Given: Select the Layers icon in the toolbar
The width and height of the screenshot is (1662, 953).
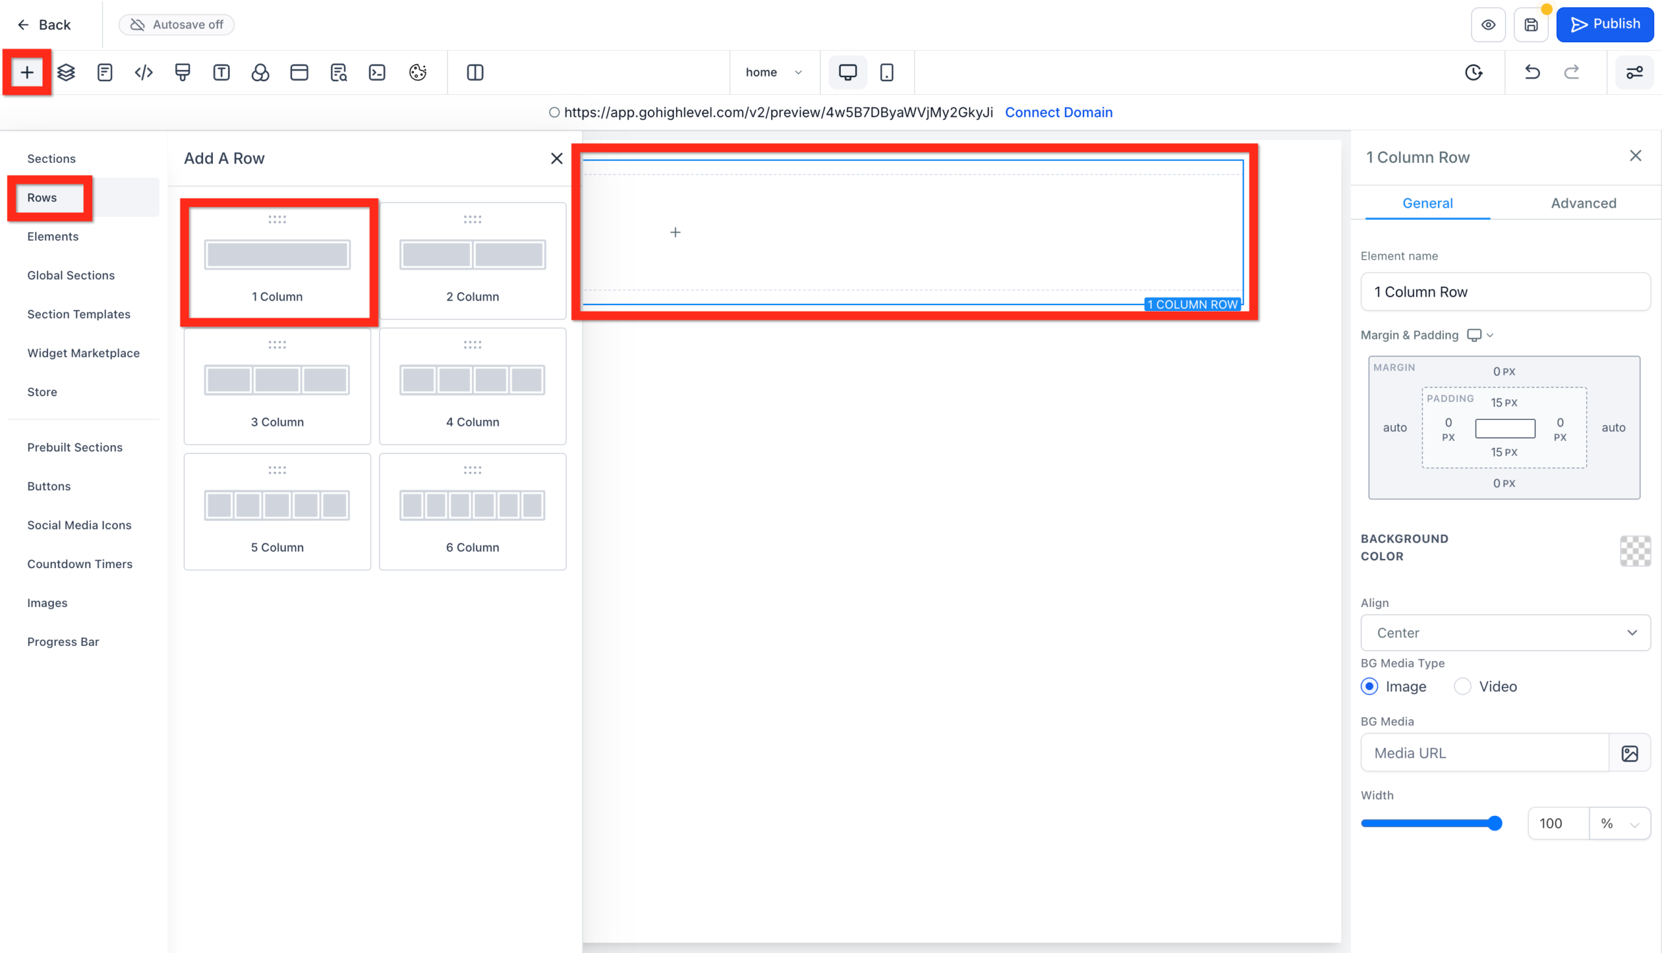Looking at the screenshot, I should pyautogui.click(x=66, y=72).
